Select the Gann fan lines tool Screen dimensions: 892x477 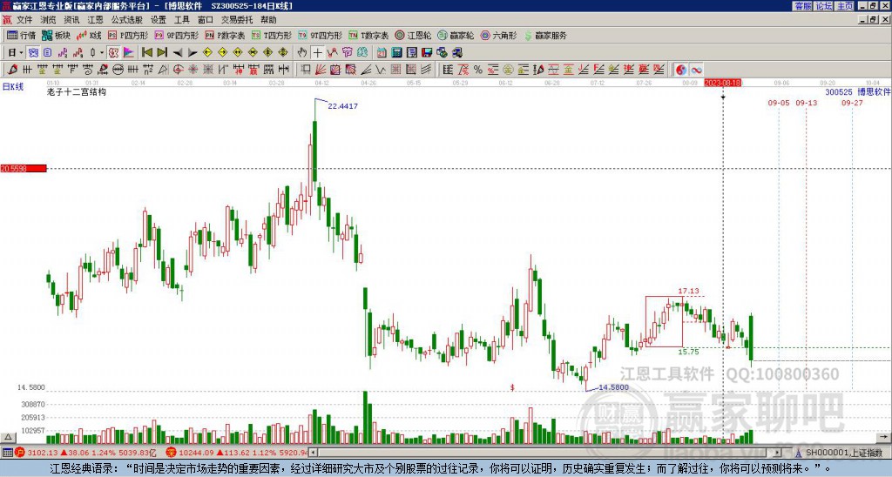pos(321,70)
